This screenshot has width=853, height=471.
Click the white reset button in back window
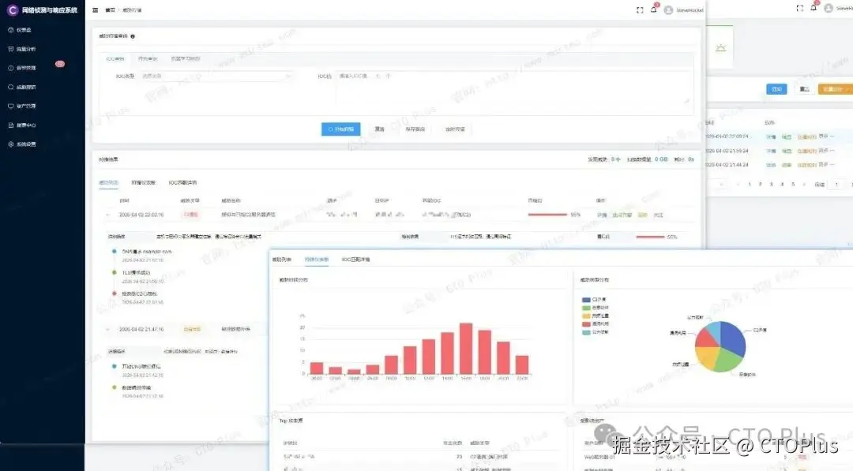(804, 89)
